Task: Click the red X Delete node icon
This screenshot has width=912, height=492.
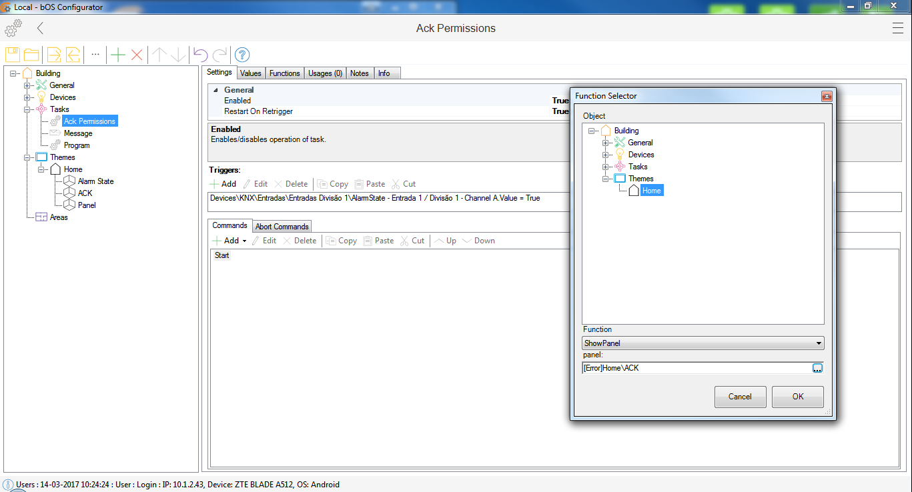Action: 137,55
